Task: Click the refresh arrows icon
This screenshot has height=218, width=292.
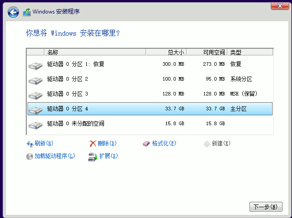Action: pyautogui.click(x=30, y=144)
